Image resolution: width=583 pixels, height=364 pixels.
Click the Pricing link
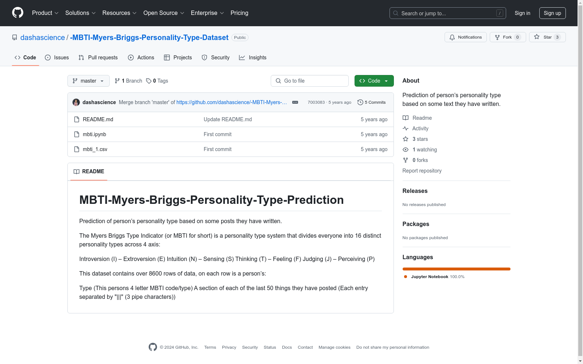point(239,13)
